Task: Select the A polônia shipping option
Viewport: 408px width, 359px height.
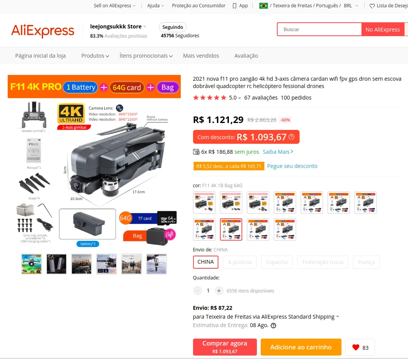Action: (240, 262)
